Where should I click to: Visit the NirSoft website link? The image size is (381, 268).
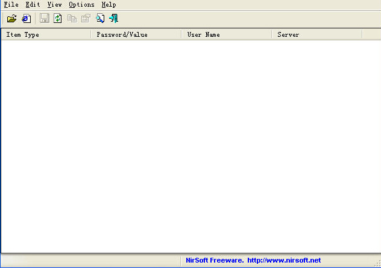(x=283, y=260)
